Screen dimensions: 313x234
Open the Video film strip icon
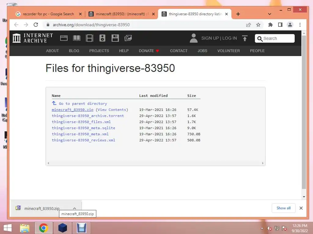90,38
